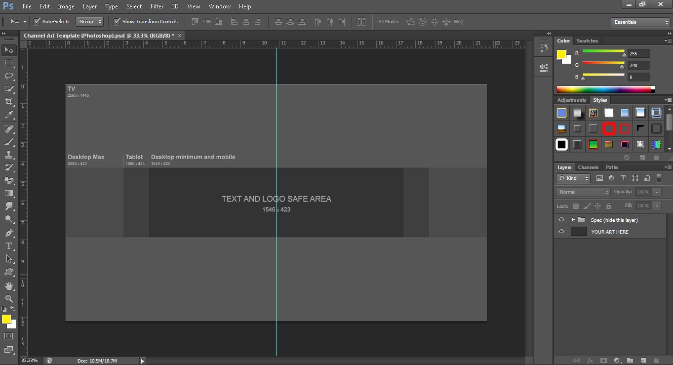Create a new layer group
This screenshot has width=673, height=365.
point(630,361)
